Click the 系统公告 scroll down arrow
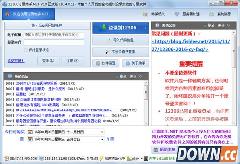 pos(234,123)
